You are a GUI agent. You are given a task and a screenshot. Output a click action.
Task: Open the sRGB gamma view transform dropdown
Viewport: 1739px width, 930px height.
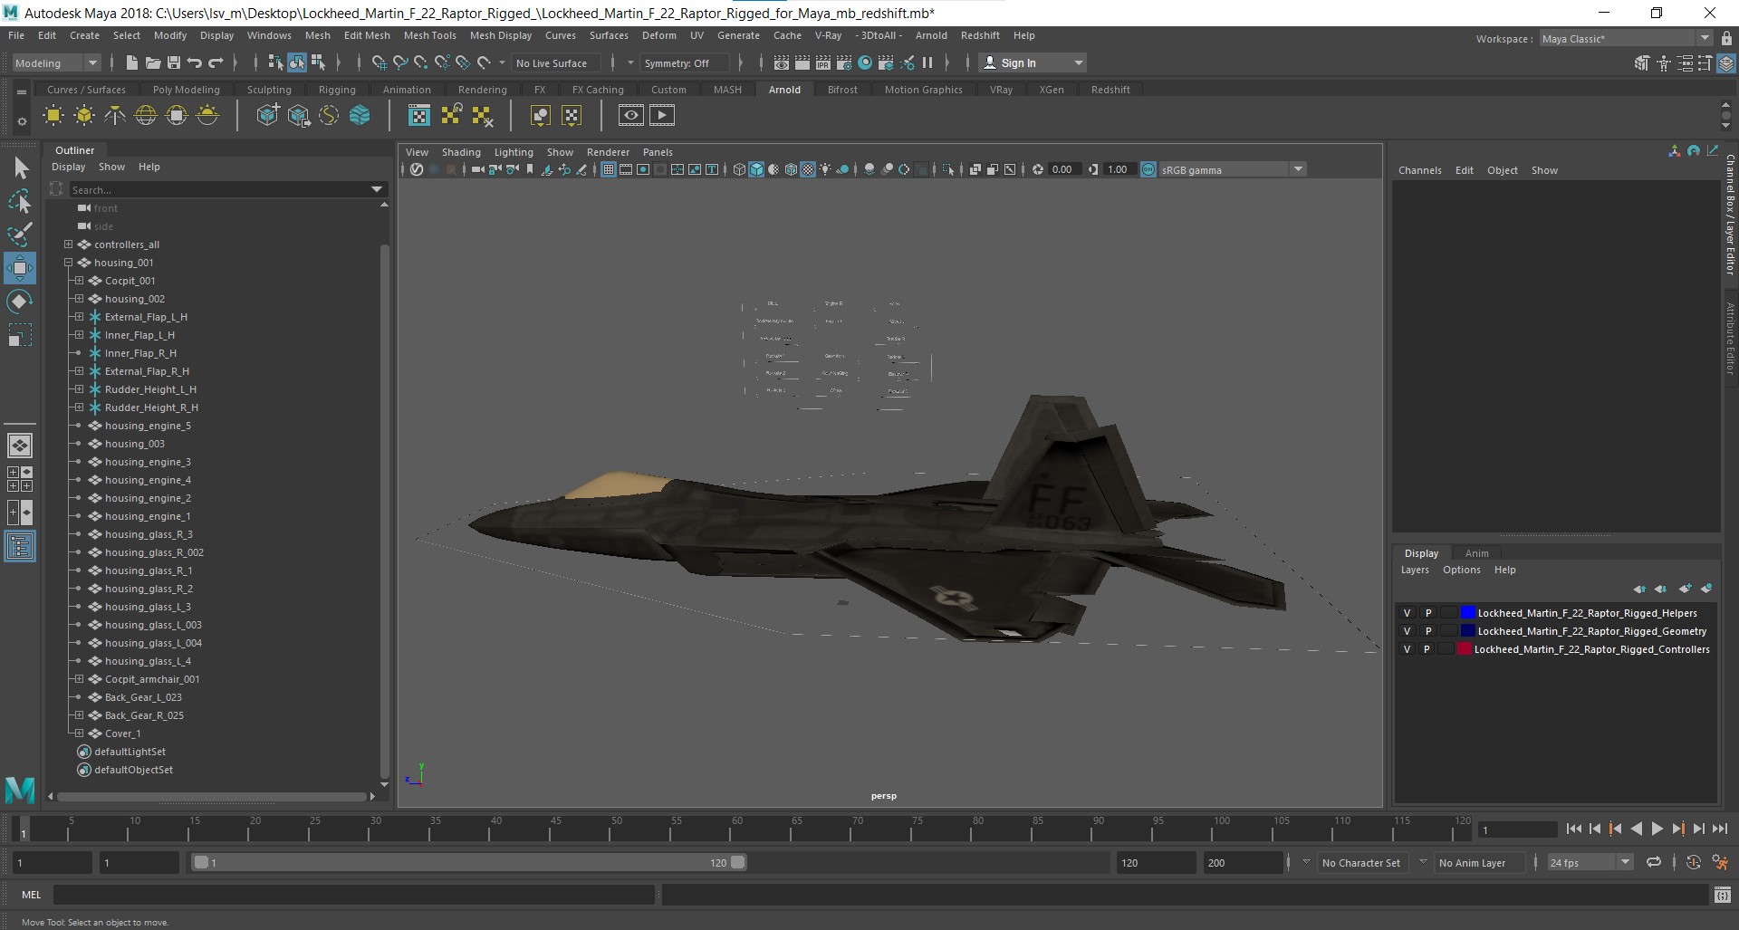(1232, 169)
